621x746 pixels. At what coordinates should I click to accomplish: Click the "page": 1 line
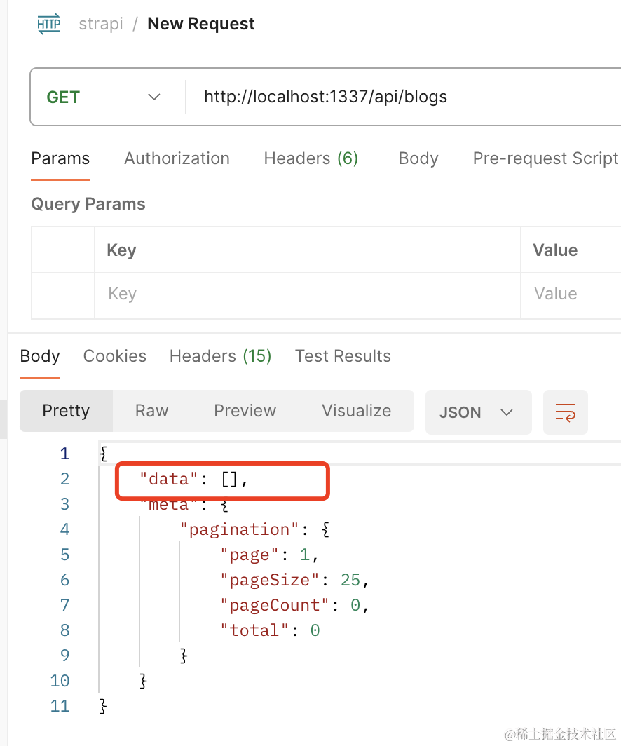pyautogui.click(x=269, y=555)
